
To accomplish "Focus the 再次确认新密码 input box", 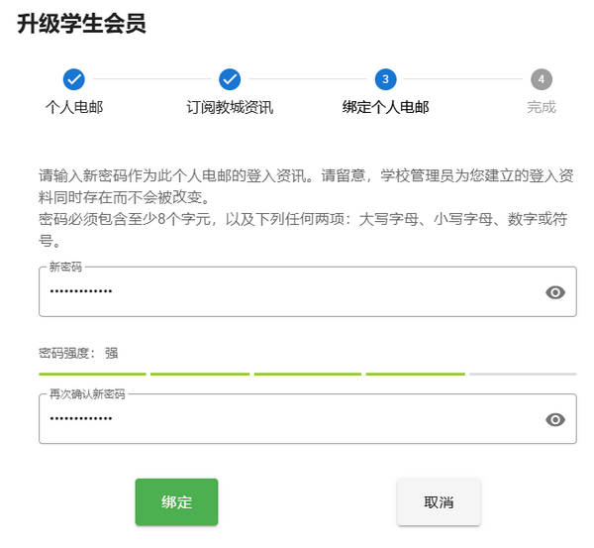I will click(x=287, y=420).
